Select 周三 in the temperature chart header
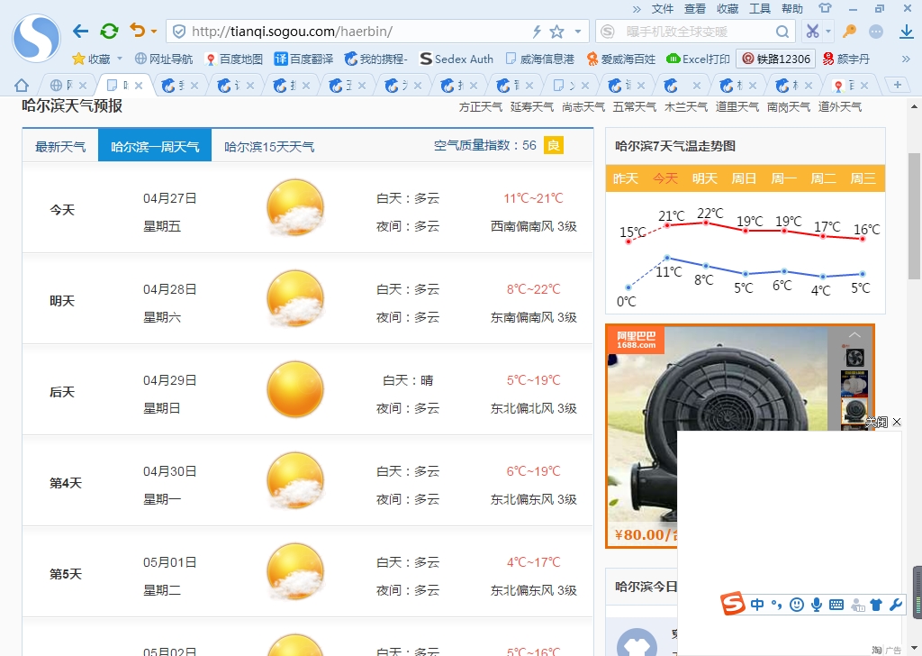922x656 pixels. click(863, 178)
